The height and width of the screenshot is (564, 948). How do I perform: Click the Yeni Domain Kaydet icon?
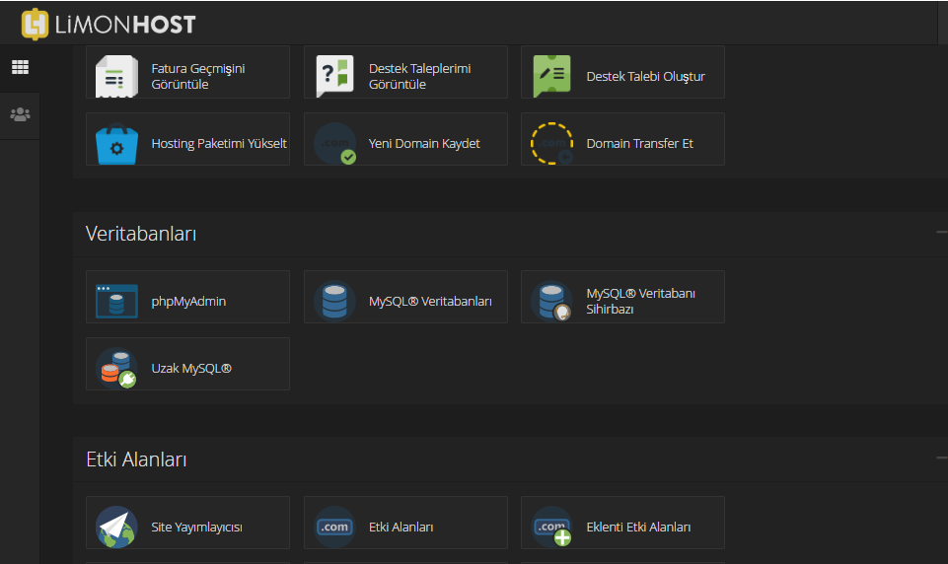(x=335, y=143)
